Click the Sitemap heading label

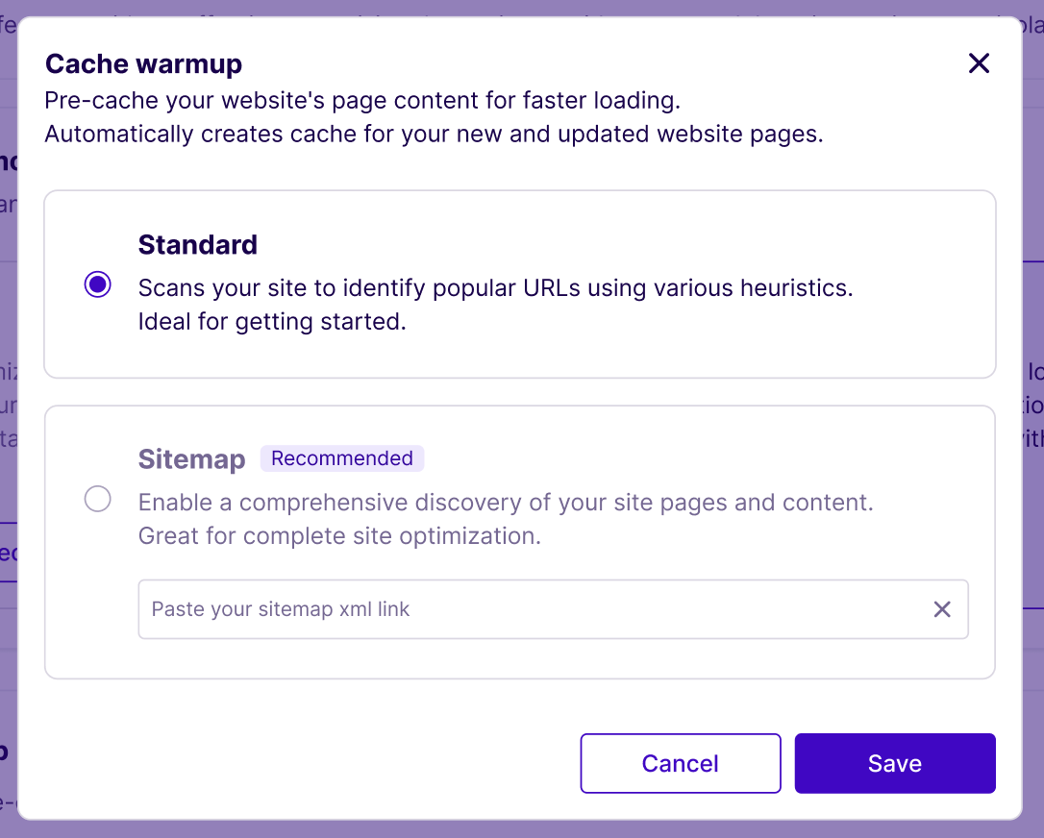(x=191, y=459)
